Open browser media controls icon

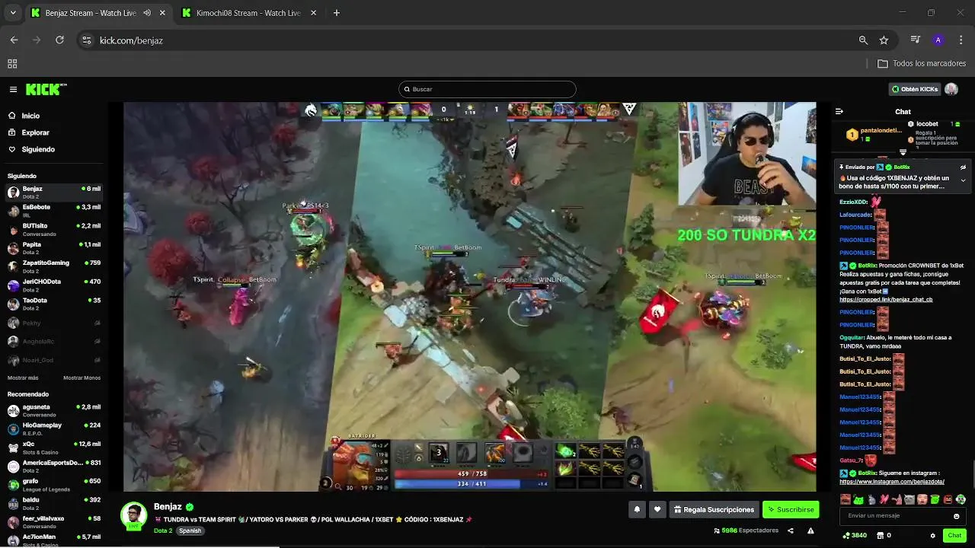(916, 40)
